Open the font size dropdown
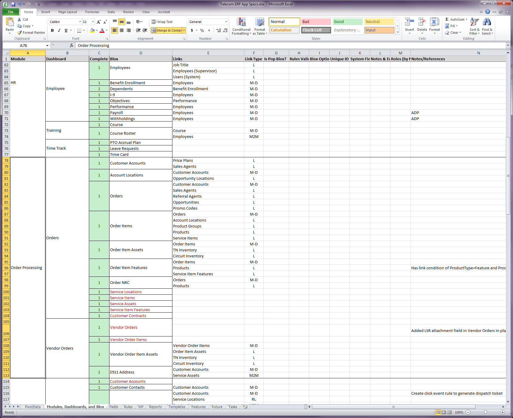Image resolution: width=513 pixels, height=418 pixels. point(93,22)
